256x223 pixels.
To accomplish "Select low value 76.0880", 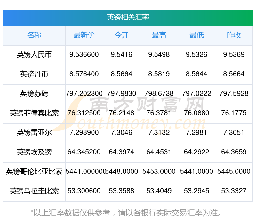I will coord(196,113).
